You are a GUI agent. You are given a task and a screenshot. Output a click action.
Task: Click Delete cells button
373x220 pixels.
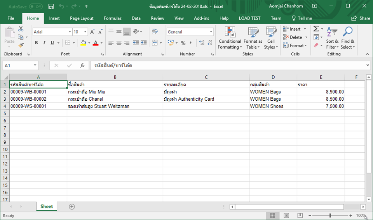(x=292, y=37)
